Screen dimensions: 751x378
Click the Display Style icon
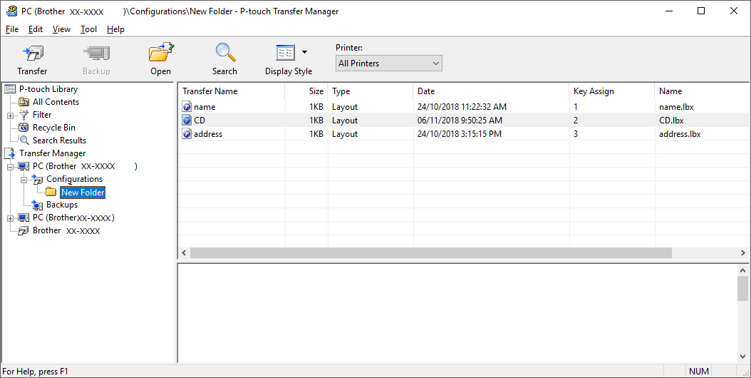click(285, 53)
